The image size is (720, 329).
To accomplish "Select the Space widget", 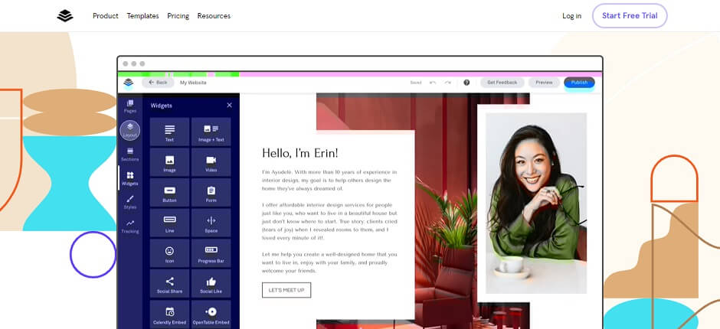I will (x=211, y=223).
